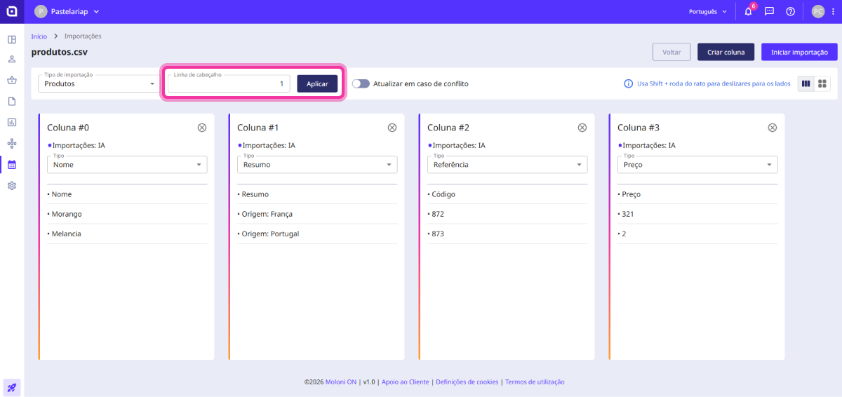Toggle Atualizar em caso de conflito switch
The width and height of the screenshot is (842, 397).
click(x=361, y=83)
